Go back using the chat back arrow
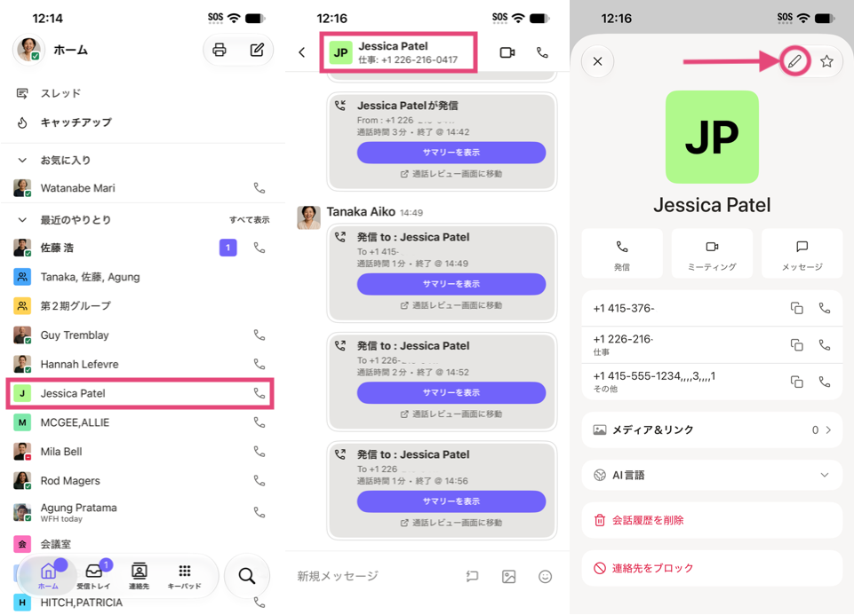The height and width of the screenshot is (615, 854). coord(302,52)
